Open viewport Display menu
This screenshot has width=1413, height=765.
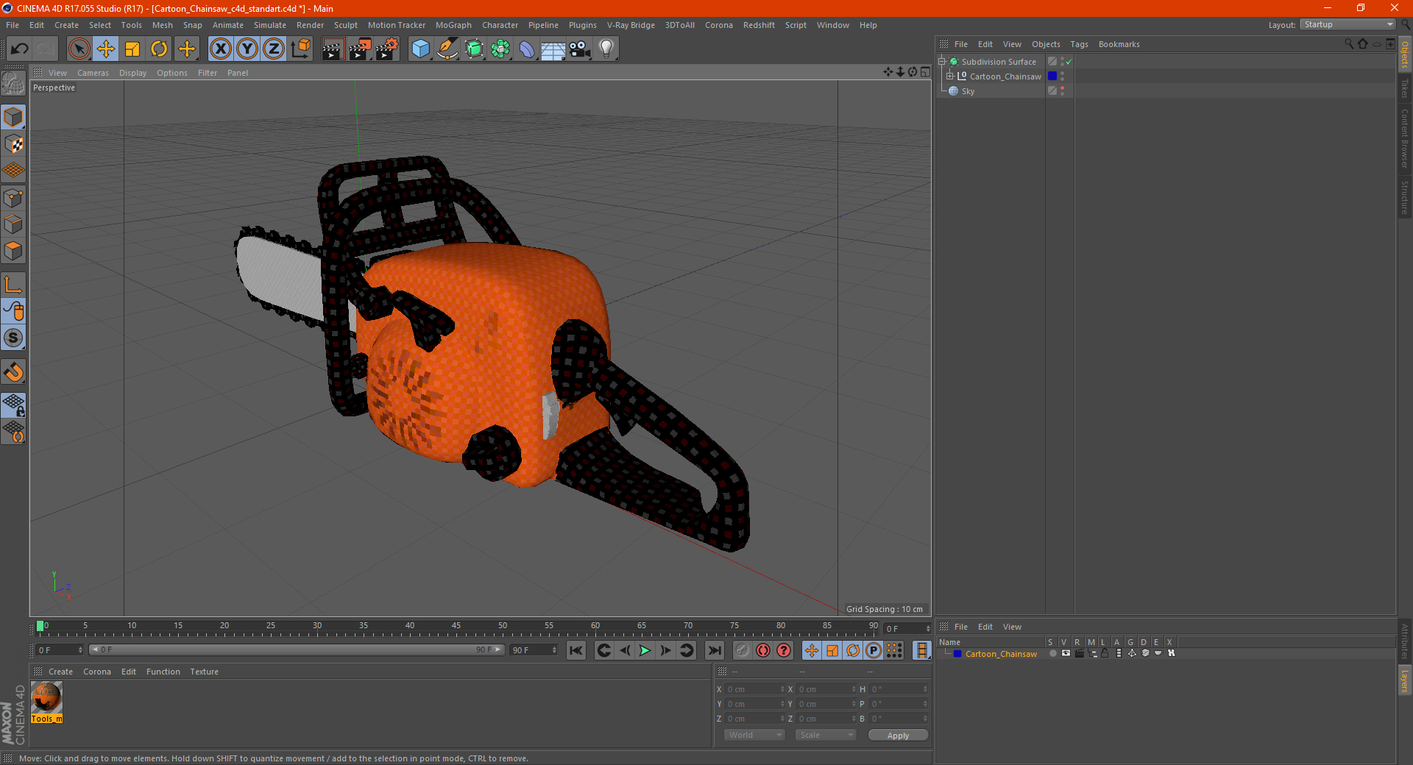click(132, 73)
